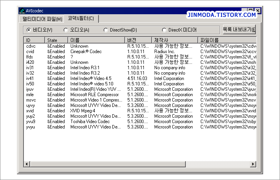Select the mrle codec row
280x180 pixels.
click(x=140, y=95)
